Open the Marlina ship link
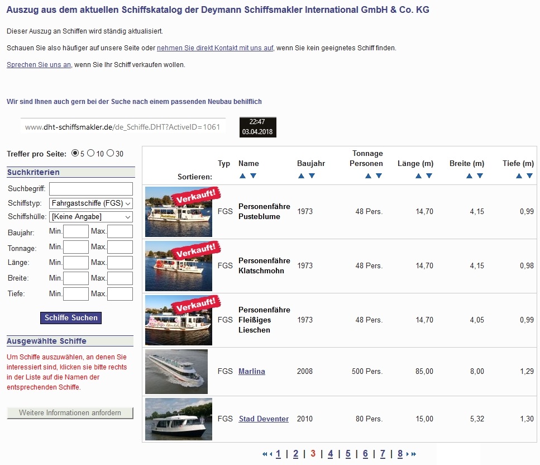The image size is (540, 465). 251,372
